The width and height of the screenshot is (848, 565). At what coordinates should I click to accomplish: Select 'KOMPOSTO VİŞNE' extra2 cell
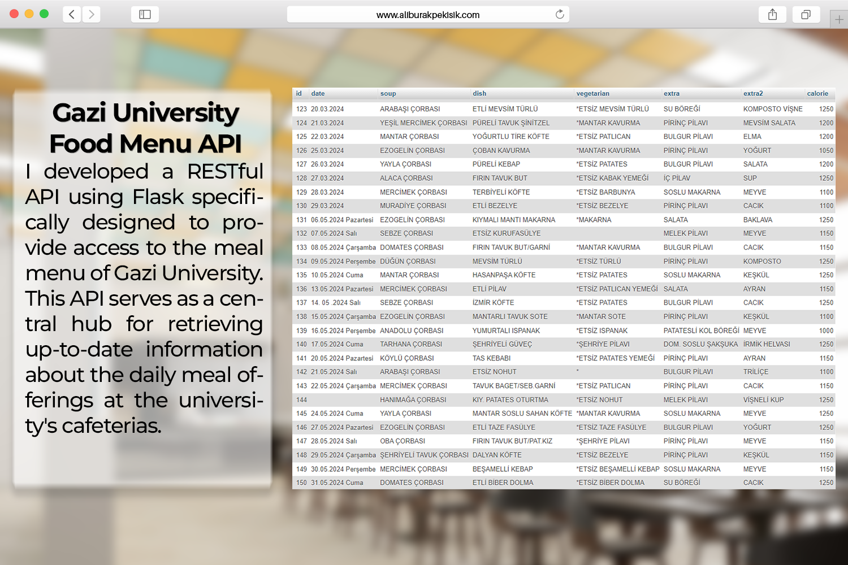773,109
